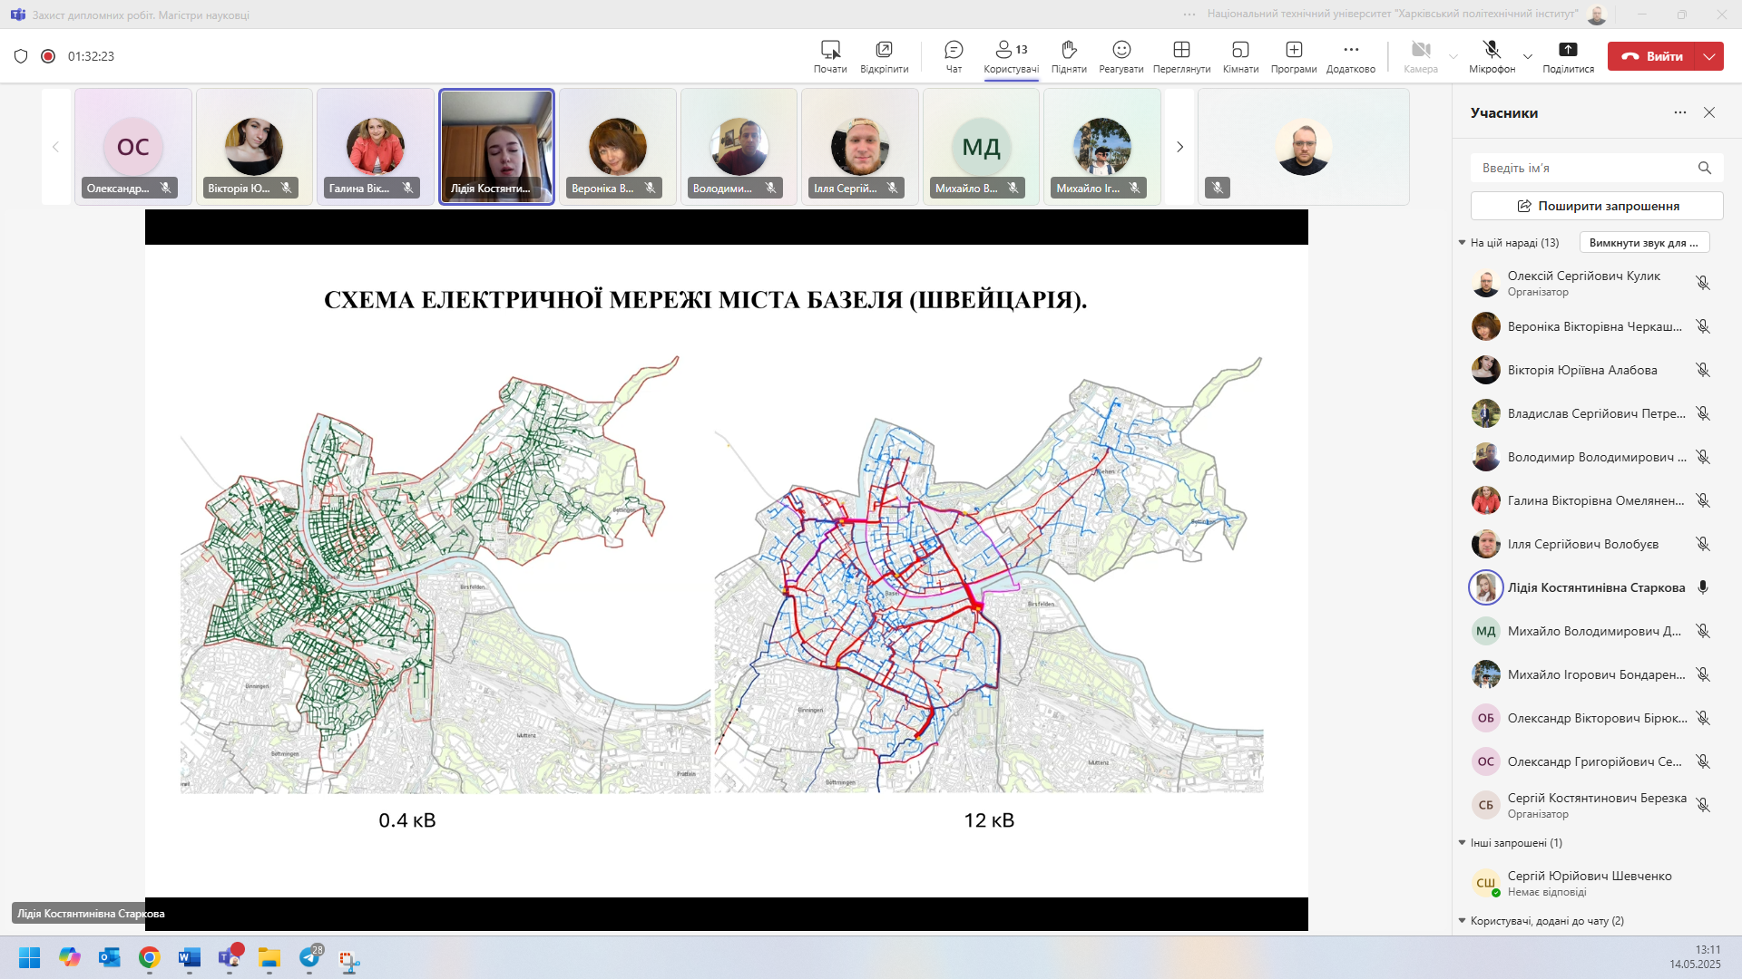Click the Share screen icon
This screenshot has width=1742, height=979.
1568,51
